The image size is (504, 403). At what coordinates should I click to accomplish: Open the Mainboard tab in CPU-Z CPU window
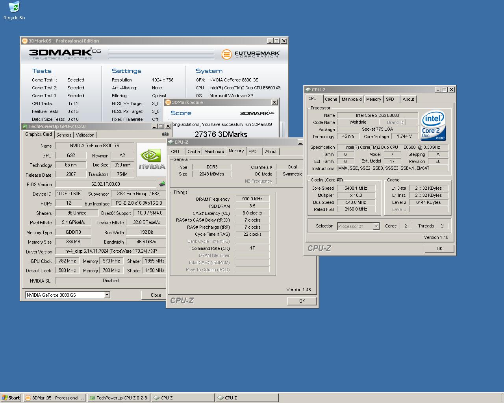352,99
